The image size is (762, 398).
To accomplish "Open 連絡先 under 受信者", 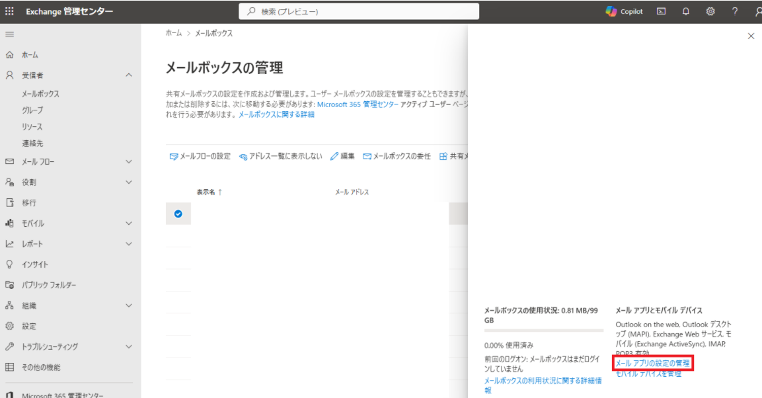I will click(32, 143).
